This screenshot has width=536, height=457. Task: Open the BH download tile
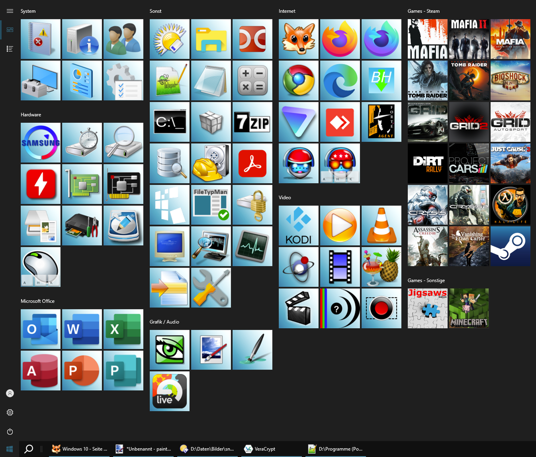click(x=381, y=80)
